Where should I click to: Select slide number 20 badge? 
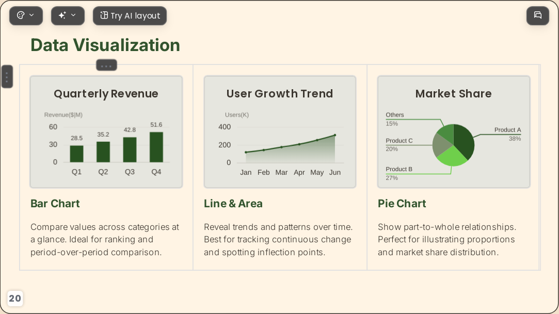[x=15, y=299]
